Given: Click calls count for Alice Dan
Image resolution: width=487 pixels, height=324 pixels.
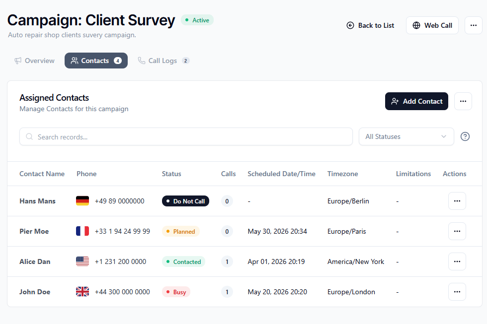Looking at the screenshot, I should coord(227,261).
